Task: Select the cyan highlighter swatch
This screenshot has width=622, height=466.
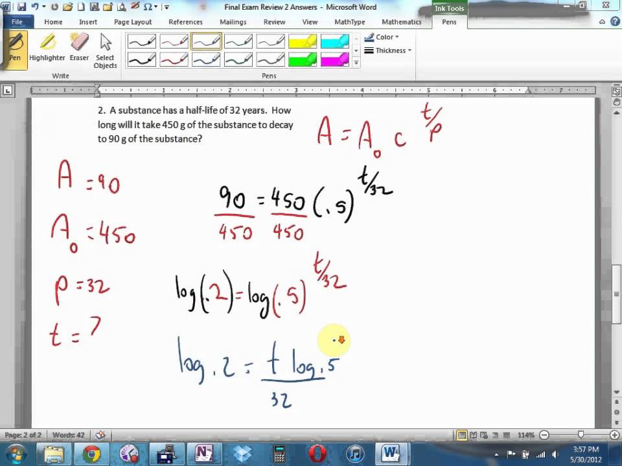Action: pyautogui.click(x=335, y=41)
